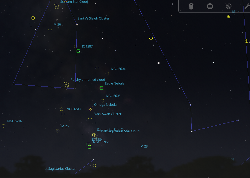The height and width of the screenshot is (178, 250).
Task: Open Oculars configuration wrench icon
Action: (247, 6)
